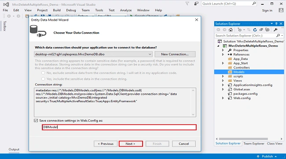Image resolution: width=286 pixels, height=159 pixels.
Task: Click the Collapse All icon in Solution Explorer
Action: click(261, 30)
